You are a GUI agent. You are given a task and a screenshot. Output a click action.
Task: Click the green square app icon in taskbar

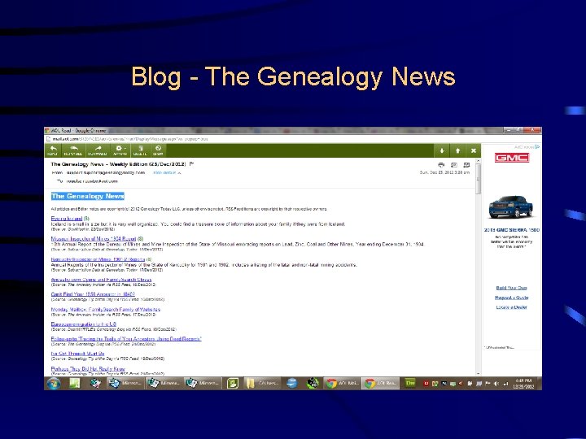pyautogui.click(x=232, y=384)
